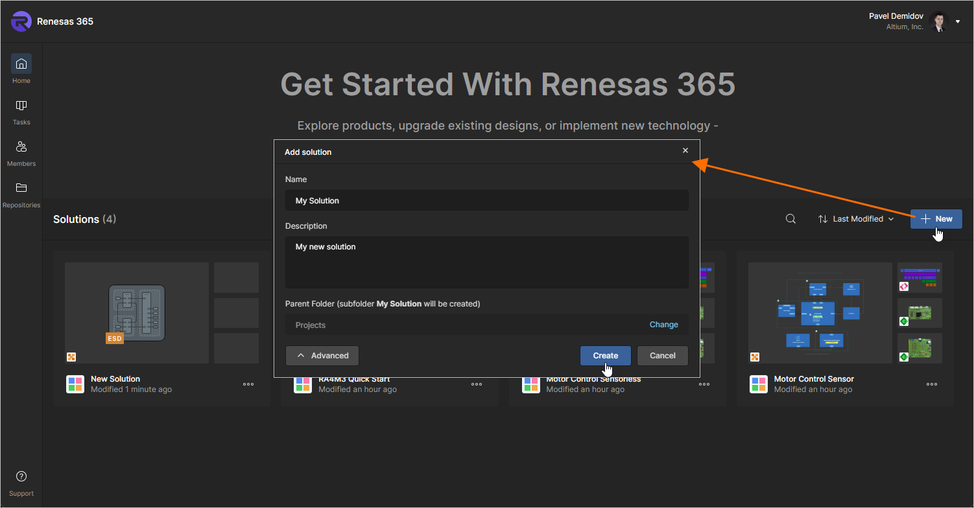
Task: Click the Create button
Action: [x=605, y=356]
